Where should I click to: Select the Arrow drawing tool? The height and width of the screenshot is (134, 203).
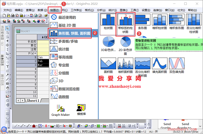point(7,75)
